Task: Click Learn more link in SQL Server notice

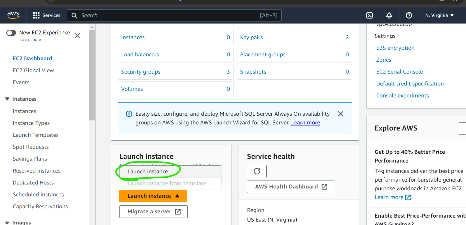Action: pos(306,123)
